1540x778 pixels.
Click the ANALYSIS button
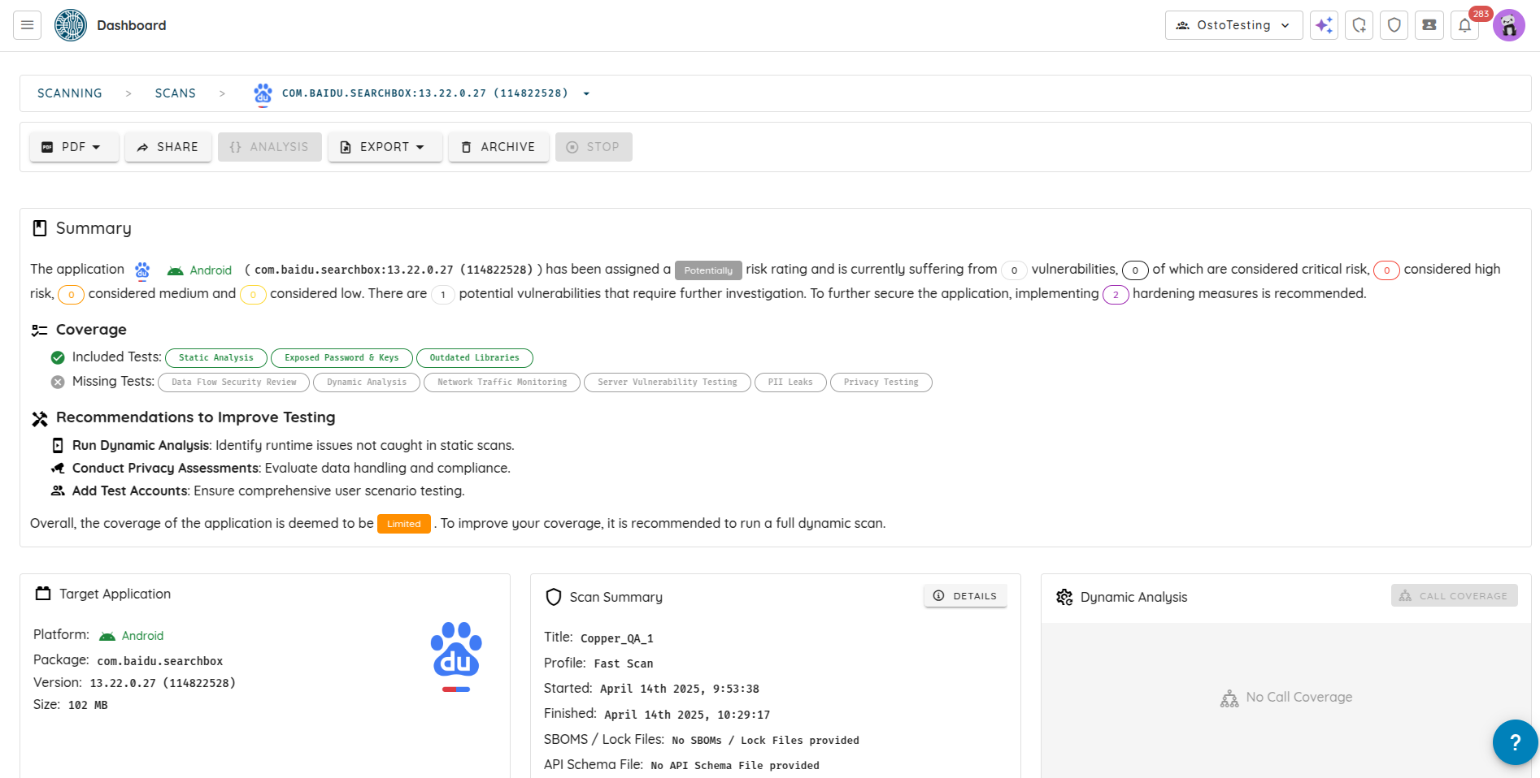pos(270,147)
